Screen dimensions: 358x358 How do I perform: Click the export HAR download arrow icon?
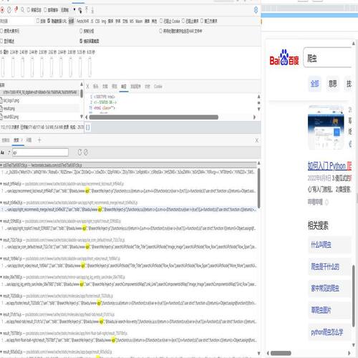click(92, 10)
